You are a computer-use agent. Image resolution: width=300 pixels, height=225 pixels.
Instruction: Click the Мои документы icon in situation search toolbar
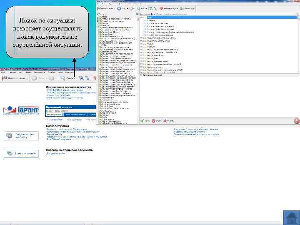pos(161,8)
